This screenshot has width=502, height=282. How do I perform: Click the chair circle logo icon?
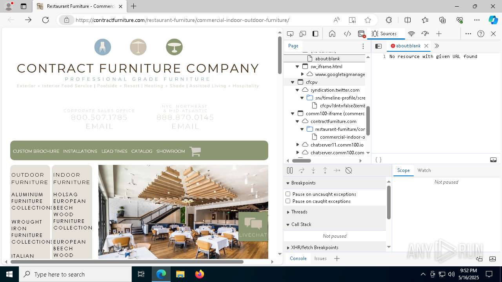[103, 47]
